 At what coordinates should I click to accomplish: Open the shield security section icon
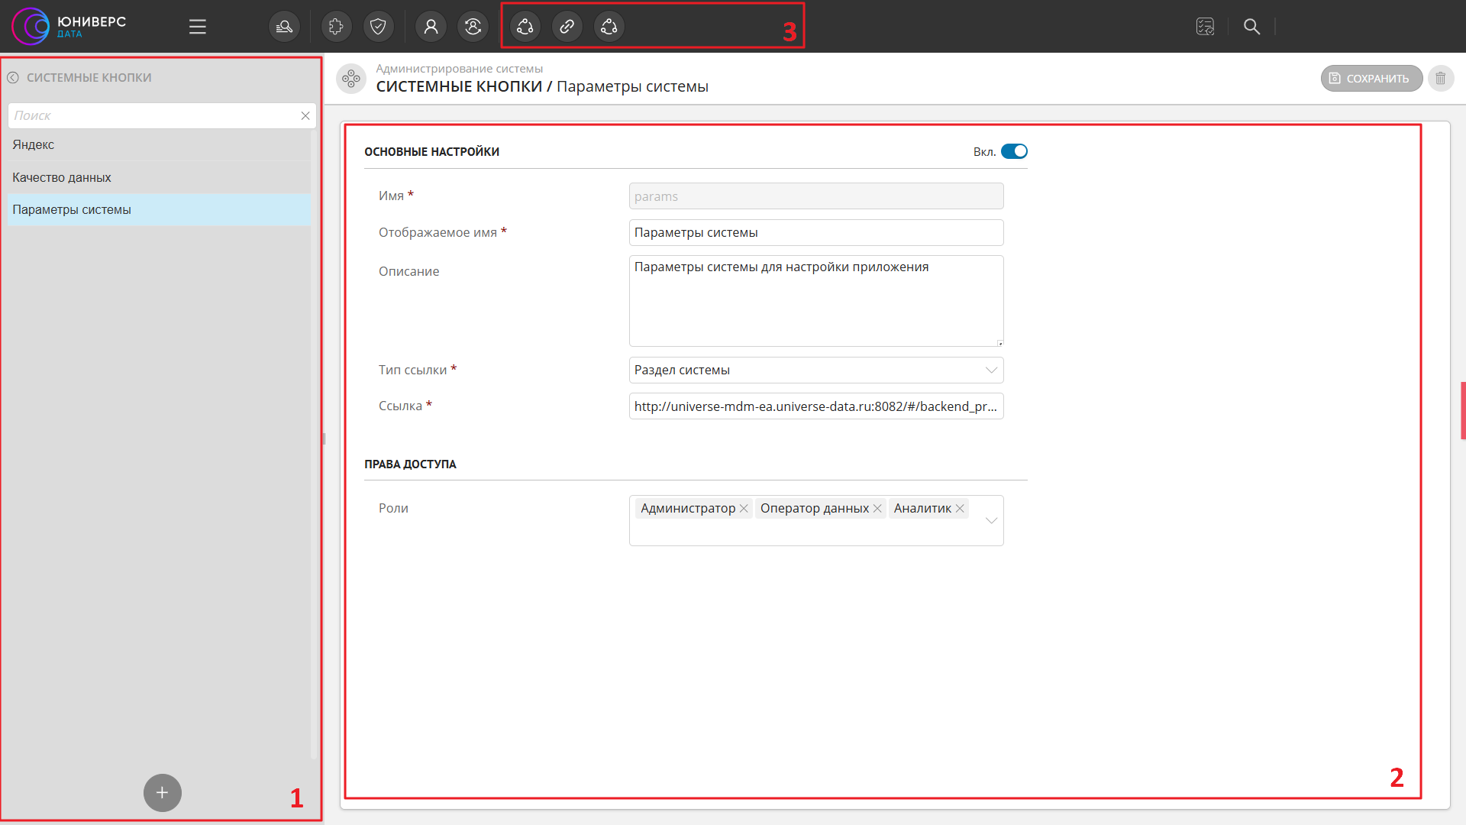coord(378,27)
